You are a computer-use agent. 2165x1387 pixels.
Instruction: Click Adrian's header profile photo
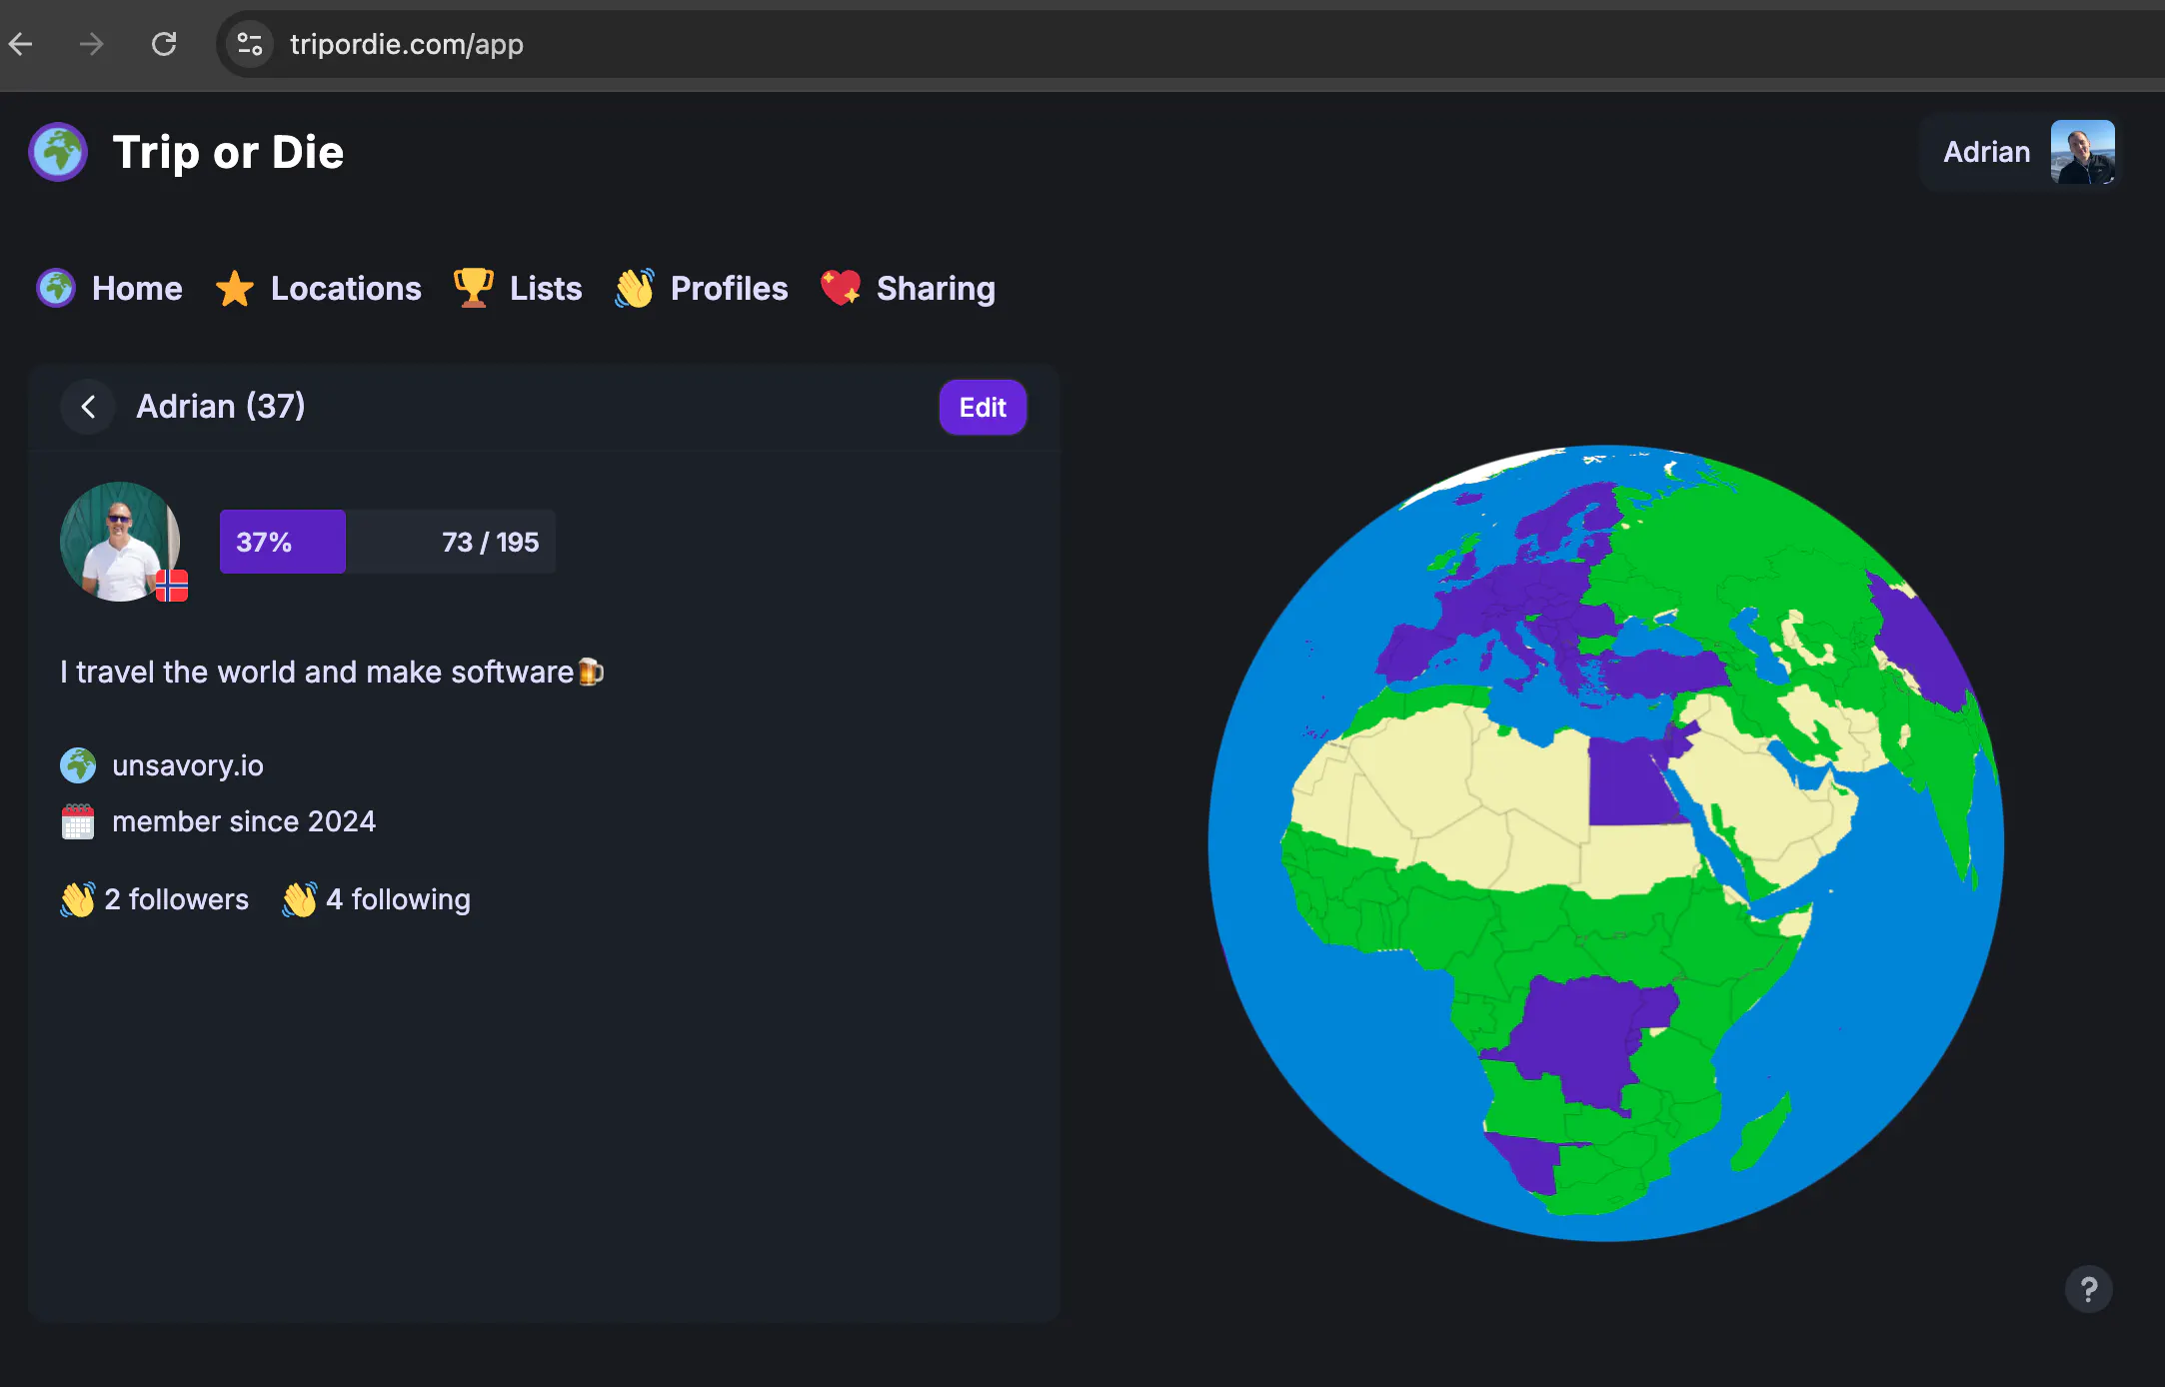tap(2083, 152)
